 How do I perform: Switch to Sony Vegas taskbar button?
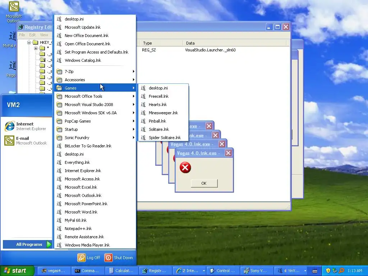click(x=257, y=271)
